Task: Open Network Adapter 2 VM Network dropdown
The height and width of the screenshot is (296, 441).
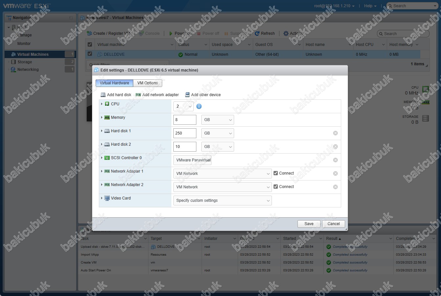Action: coord(222,187)
